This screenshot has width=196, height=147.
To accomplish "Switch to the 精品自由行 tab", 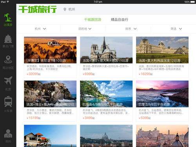I will [120, 20].
